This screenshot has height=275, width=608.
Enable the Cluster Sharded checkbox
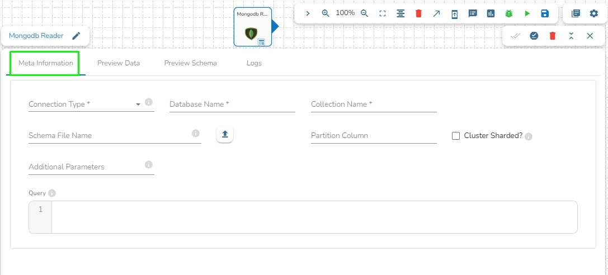pyautogui.click(x=456, y=136)
